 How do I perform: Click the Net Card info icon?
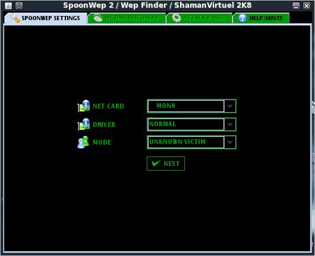(84, 105)
